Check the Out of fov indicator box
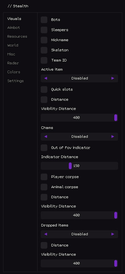The image size is (125, 274). (44, 148)
